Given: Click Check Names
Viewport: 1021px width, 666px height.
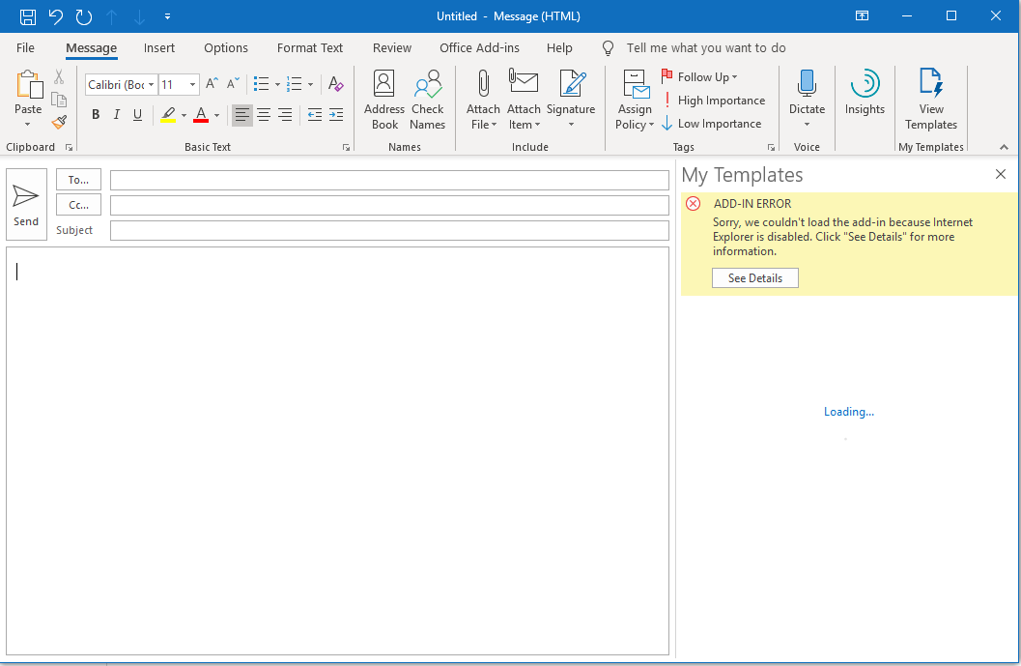Looking at the screenshot, I should pyautogui.click(x=427, y=100).
